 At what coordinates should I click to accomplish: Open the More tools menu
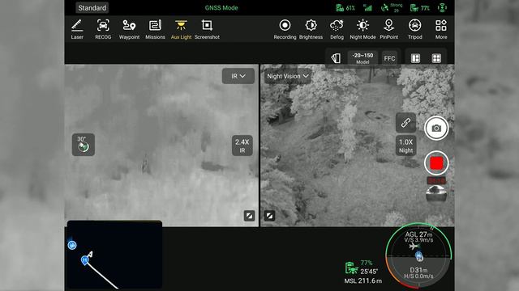click(x=441, y=29)
